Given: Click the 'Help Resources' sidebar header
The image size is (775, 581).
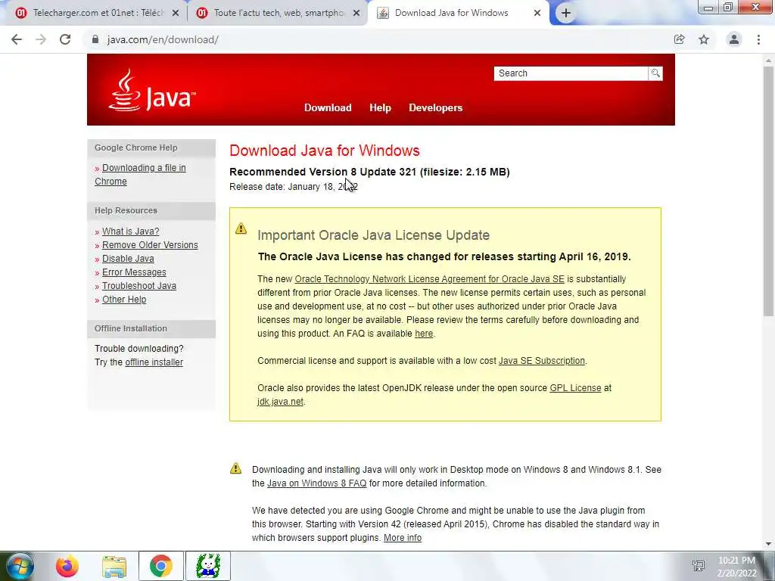Looking at the screenshot, I should tap(151, 210).
